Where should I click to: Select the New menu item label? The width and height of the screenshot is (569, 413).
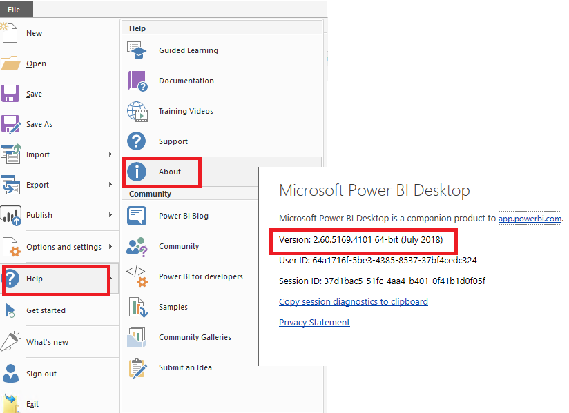pos(34,33)
